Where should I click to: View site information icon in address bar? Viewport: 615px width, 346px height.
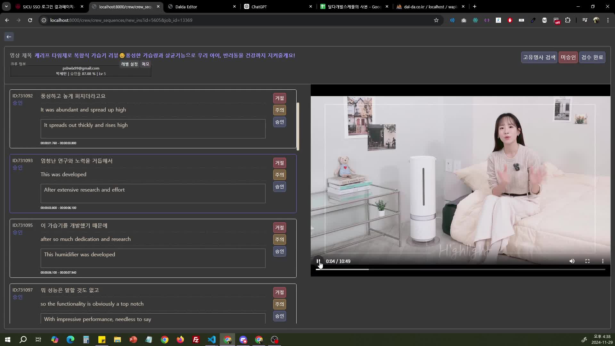(44, 20)
